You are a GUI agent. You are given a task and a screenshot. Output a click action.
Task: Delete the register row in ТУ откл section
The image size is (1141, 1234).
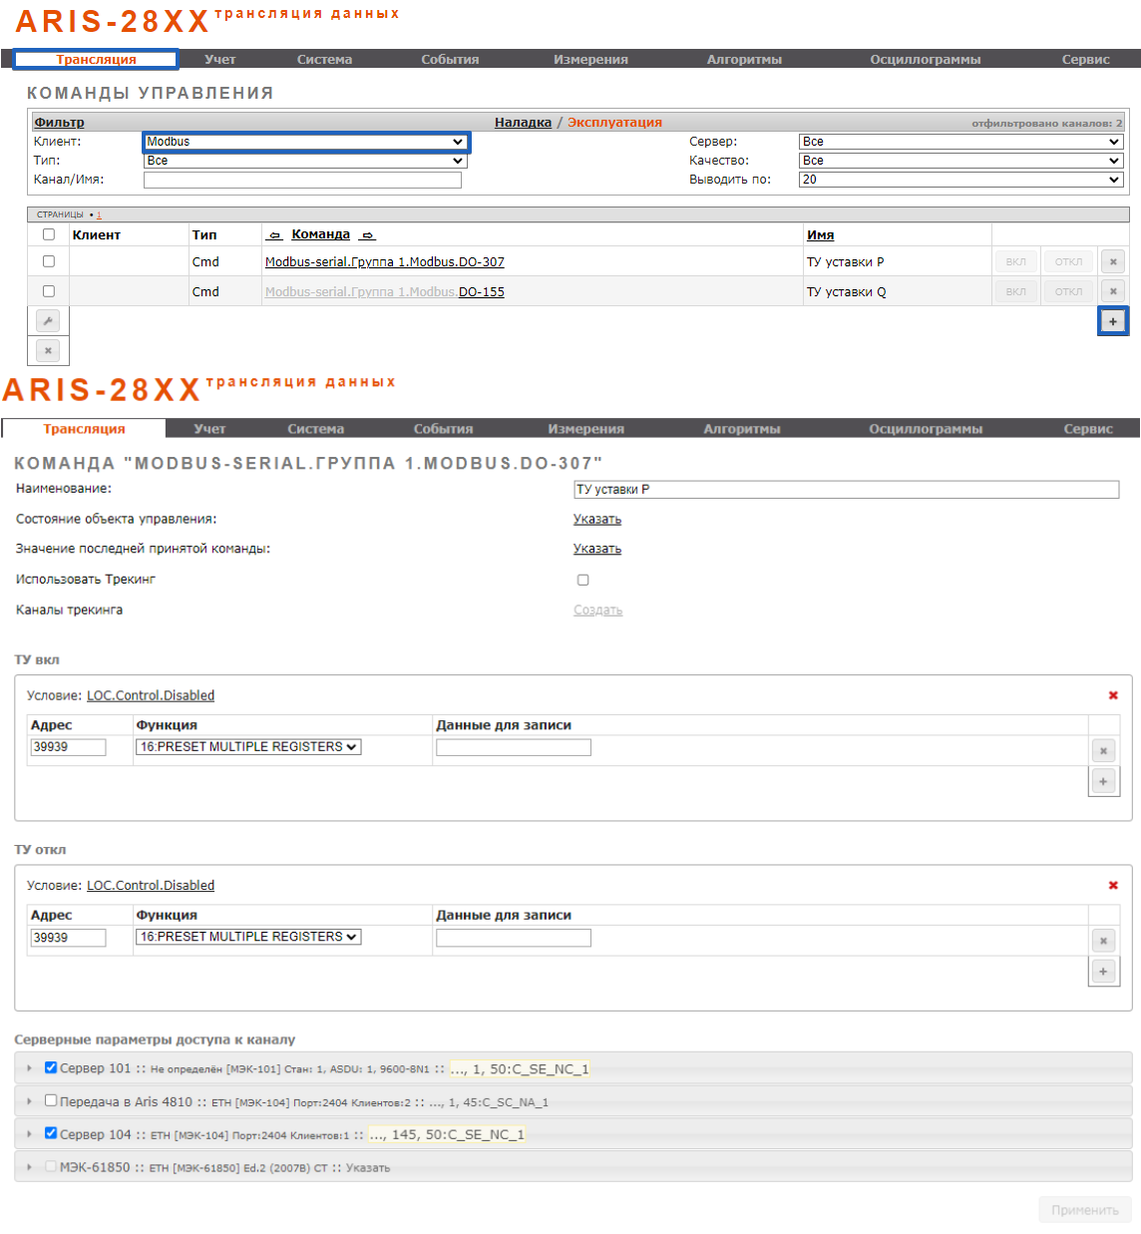(x=1103, y=941)
